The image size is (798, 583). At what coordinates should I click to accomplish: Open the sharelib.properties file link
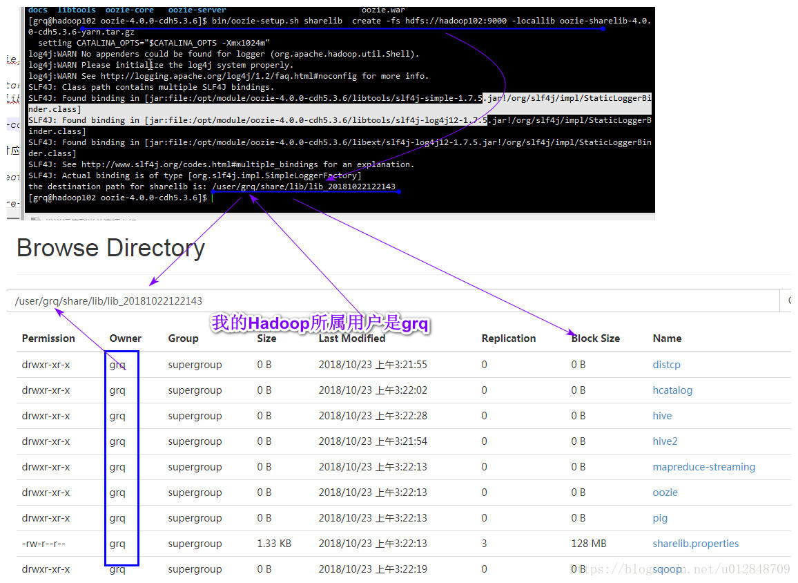(x=696, y=544)
